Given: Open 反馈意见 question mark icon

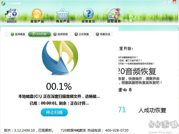Looking at the screenshot, I should coord(88,15).
